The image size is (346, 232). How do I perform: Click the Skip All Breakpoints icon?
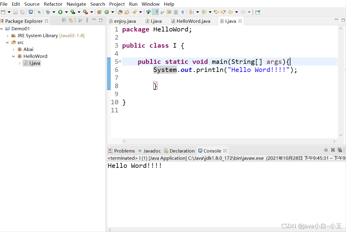coord(39,12)
